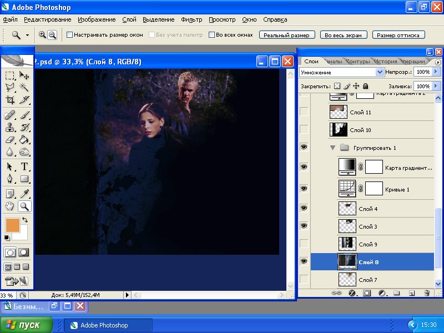The height and width of the screenshot is (333, 444).
Task: Activate the Type tool
Action: coord(24,167)
